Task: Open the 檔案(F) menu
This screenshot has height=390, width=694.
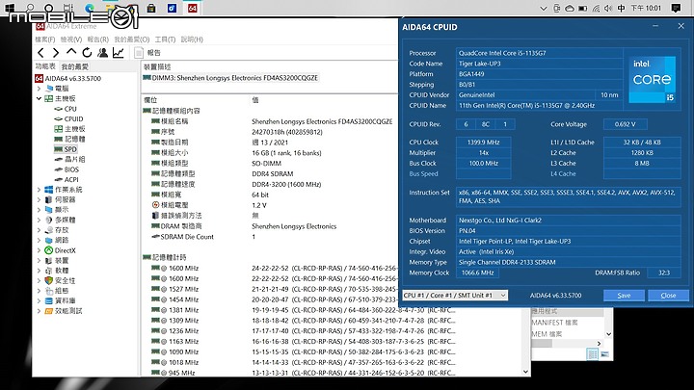Action: point(45,39)
